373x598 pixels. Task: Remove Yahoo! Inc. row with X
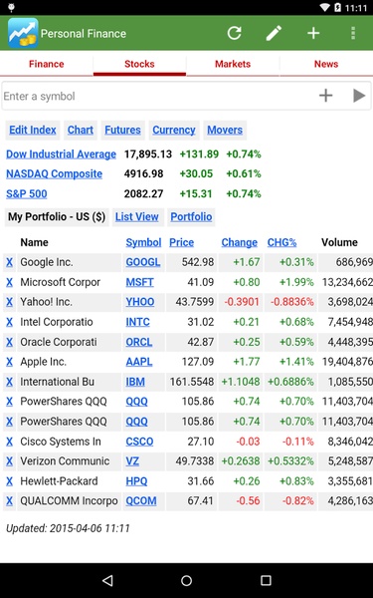click(9, 302)
